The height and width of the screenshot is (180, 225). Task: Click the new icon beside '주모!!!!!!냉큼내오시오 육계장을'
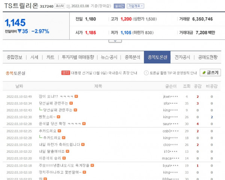tap(92, 165)
